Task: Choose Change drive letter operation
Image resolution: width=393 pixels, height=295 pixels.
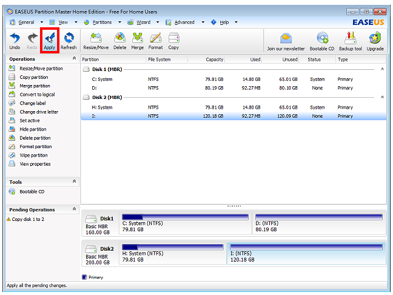Action: (33, 112)
